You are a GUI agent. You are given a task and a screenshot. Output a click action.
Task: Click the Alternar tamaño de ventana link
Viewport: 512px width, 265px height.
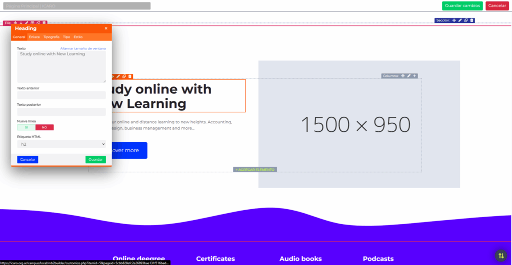click(x=83, y=48)
